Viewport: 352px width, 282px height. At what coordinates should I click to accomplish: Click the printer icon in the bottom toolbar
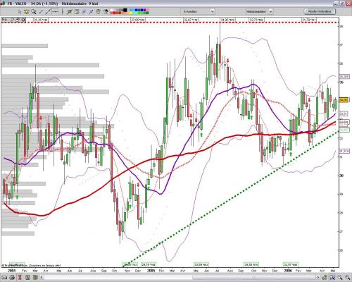click(x=13, y=277)
